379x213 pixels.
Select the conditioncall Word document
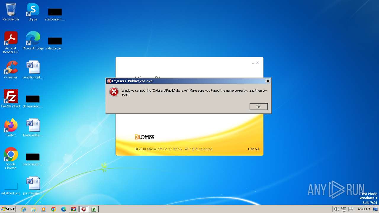33,70
